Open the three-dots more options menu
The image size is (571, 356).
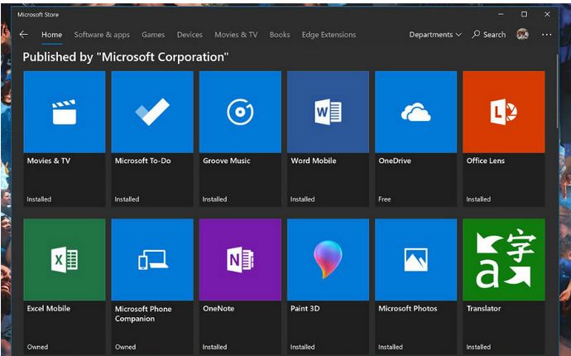tap(546, 35)
